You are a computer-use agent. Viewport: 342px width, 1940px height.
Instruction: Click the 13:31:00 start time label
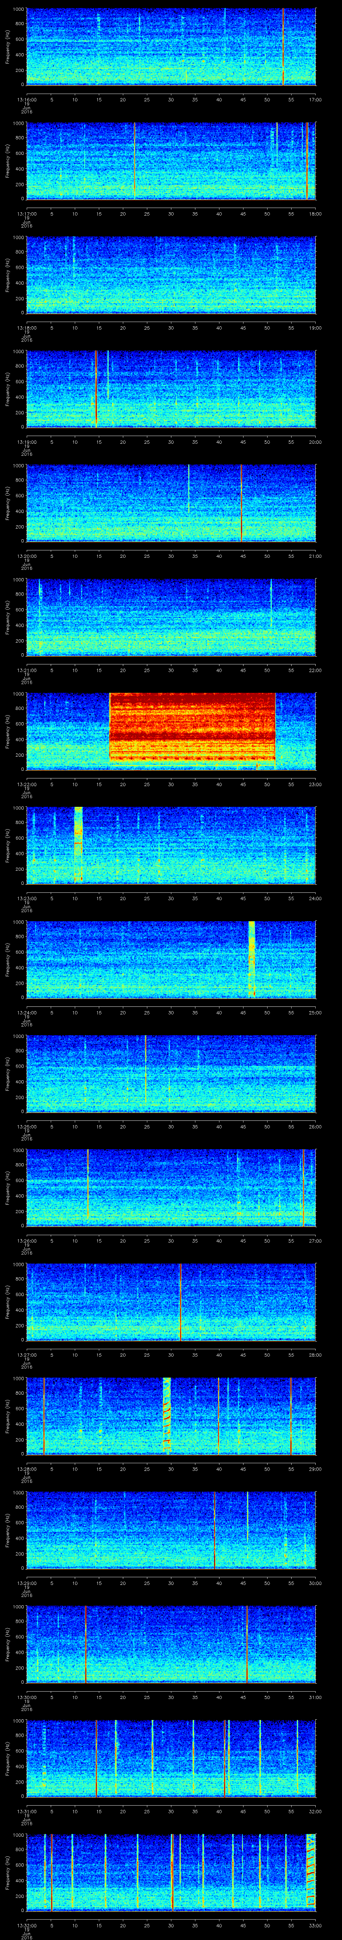[26, 1812]
